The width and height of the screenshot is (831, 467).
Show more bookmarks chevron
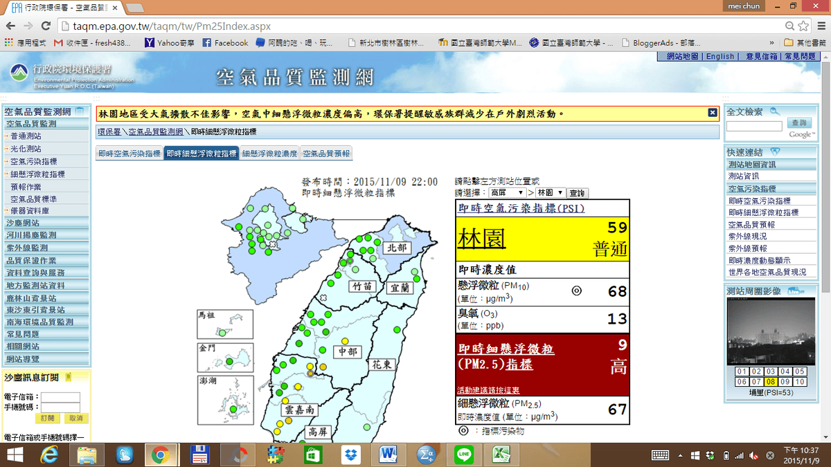point(772,42)
